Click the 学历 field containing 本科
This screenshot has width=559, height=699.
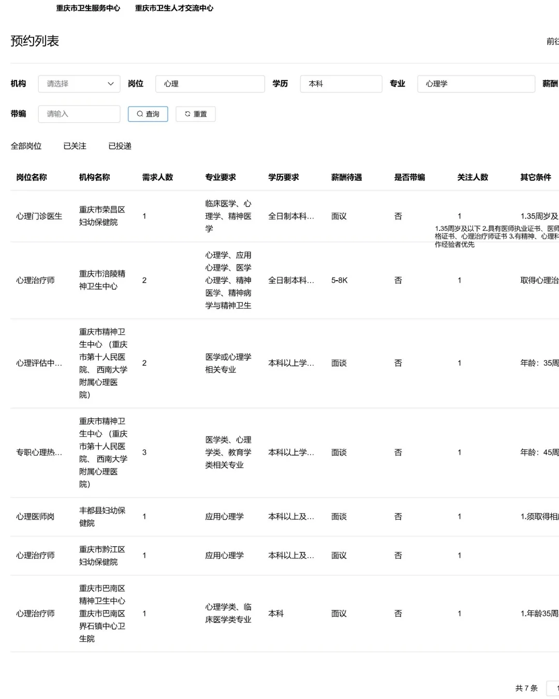tap(341, 83)
